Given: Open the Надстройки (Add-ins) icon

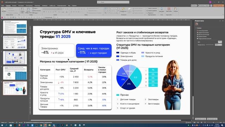Looking at the screenshot, I should point(169,9).
